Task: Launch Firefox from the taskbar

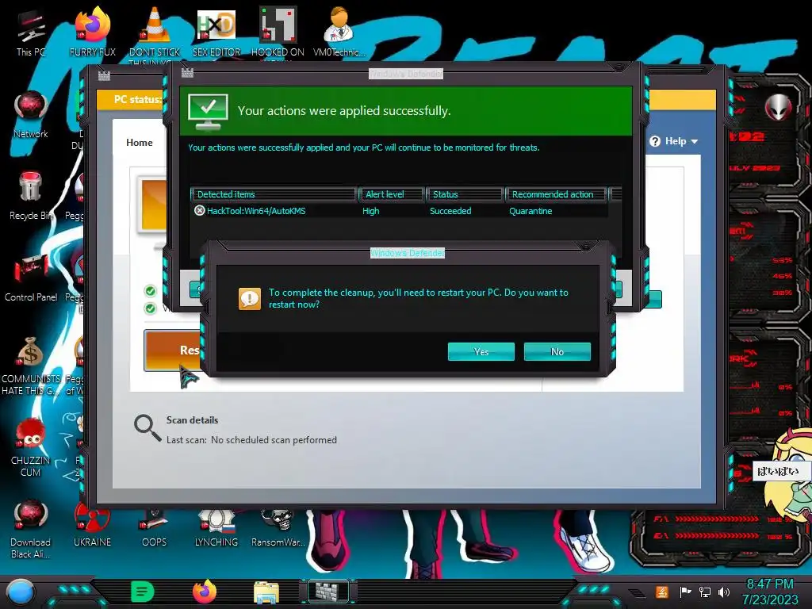Action: tap(204, 592)
